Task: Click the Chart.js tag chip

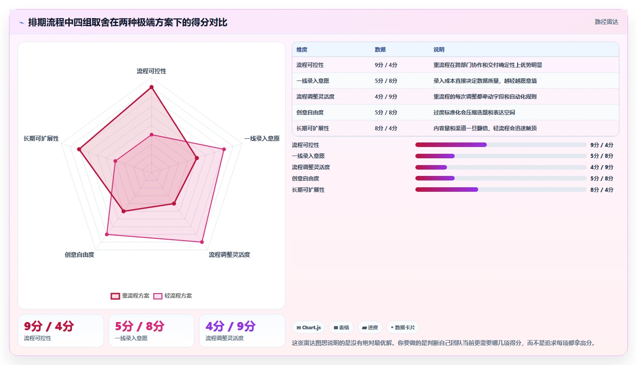Action: coord(309,327)
